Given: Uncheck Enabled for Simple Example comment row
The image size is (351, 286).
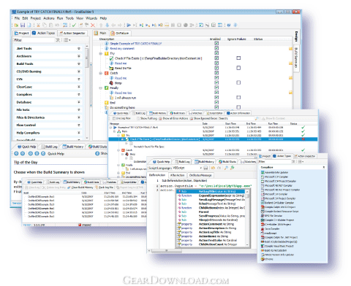Looking at the screenshot, I should (216, 43).
